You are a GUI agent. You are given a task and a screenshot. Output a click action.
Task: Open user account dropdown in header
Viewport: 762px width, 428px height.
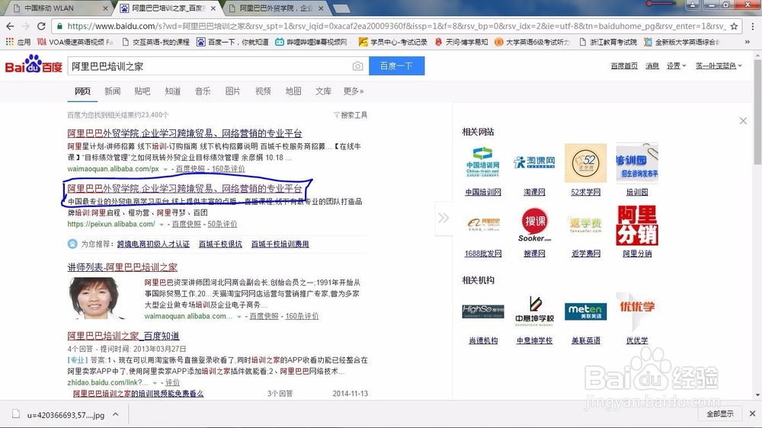tap(719, 65)
